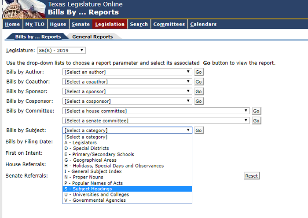
Task: Choose S - Subject Headings option
Action: tap(127, 189)
